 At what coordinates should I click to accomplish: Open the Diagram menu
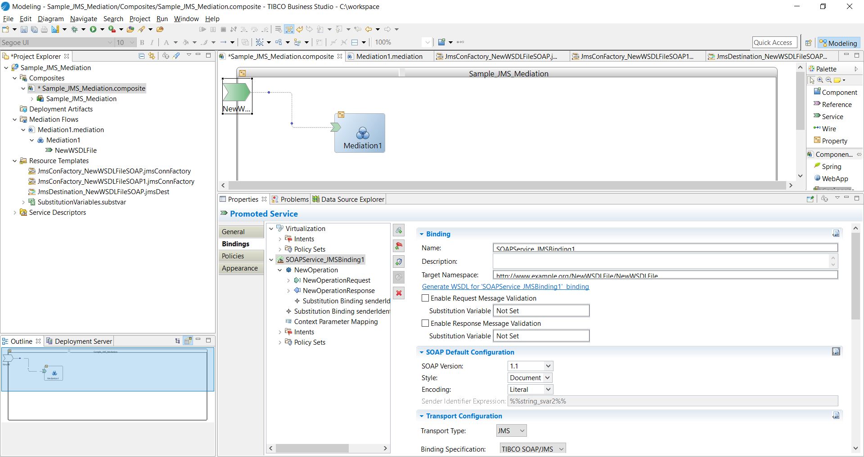click(50, 18)
